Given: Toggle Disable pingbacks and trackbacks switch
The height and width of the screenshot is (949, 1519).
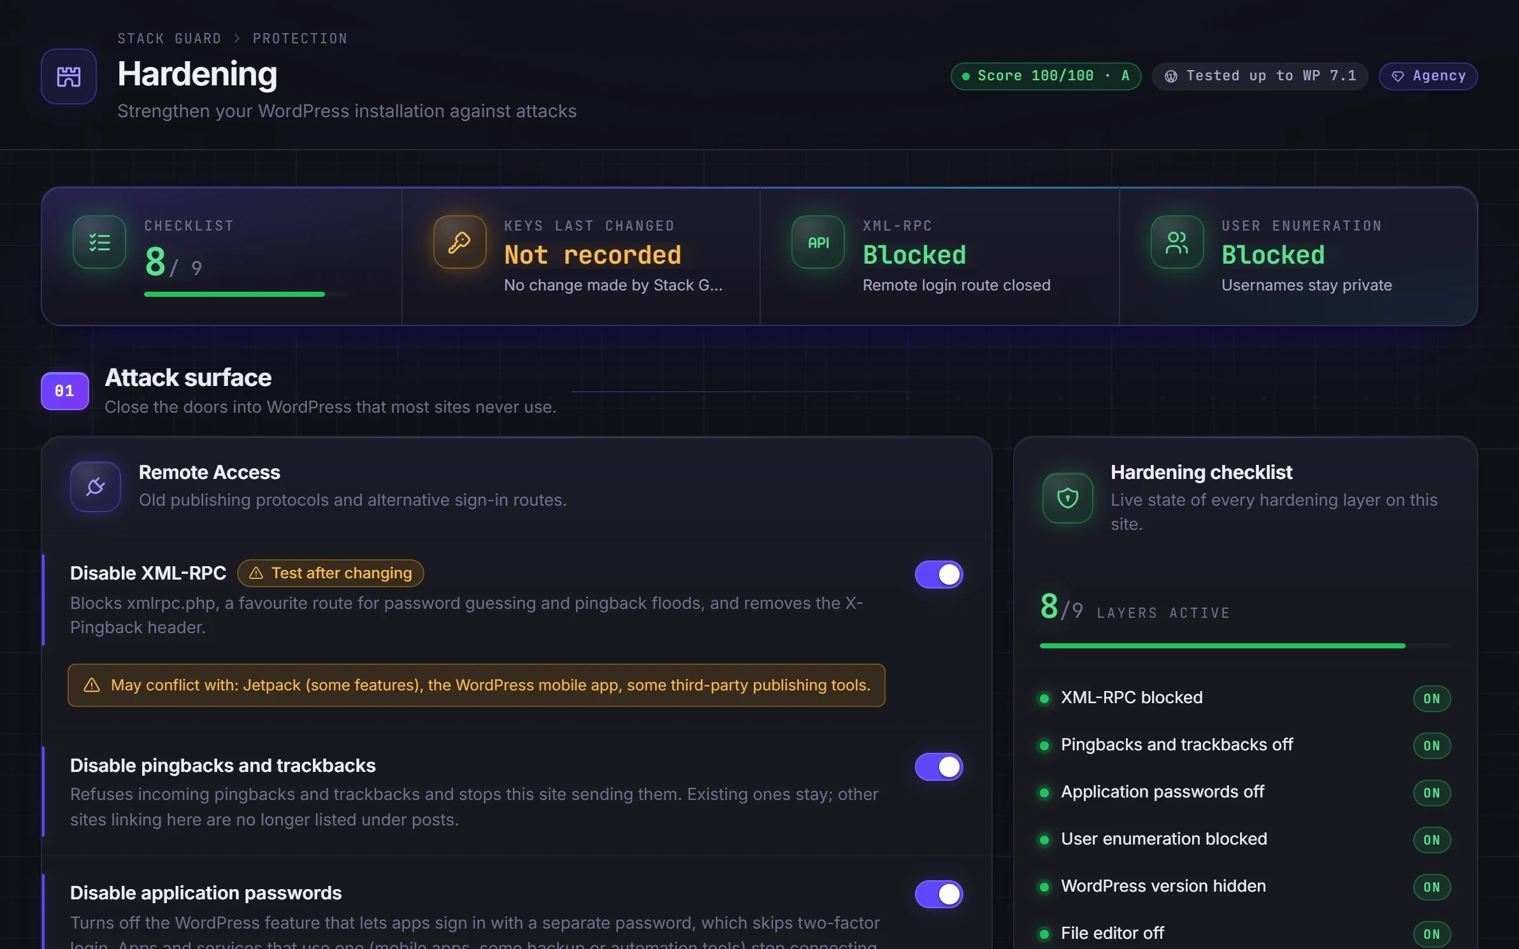Looking at the screenshot, I should click(x=939, y=767).
